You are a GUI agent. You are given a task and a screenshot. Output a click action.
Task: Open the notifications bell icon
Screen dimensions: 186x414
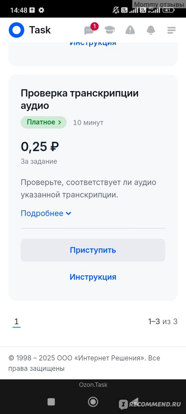[x=151, y=30]
